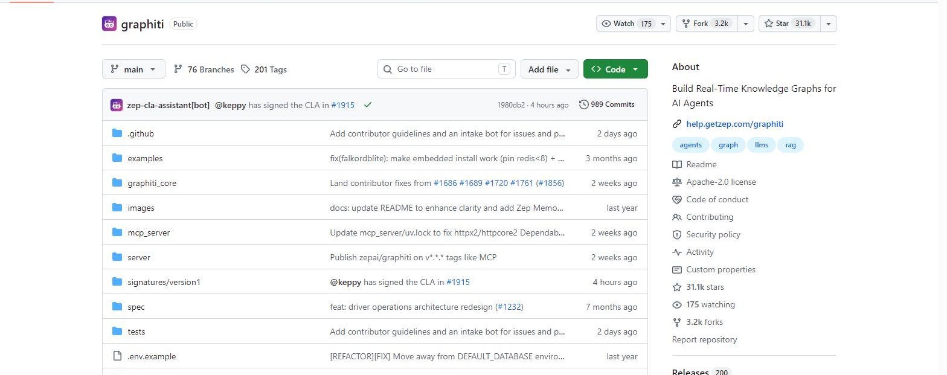Screen dimensions: 947x375
Task: Fork the graphiti repository
Action: click(x=706, y=24)
